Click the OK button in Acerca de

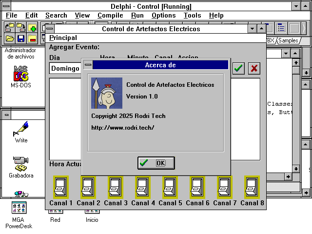coord(156,163)
